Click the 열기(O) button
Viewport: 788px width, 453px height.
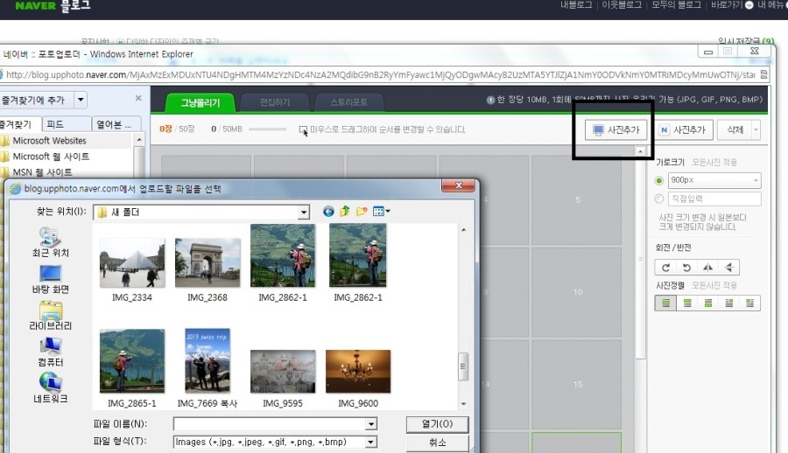click(x=437, y=424)
